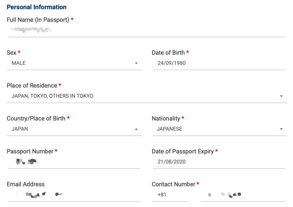This screenshot has height=207, width=293.
Task: Expand the Place of Residence dropdown arrow
Action: (x=281, y=96)
